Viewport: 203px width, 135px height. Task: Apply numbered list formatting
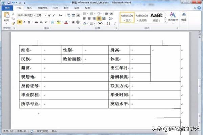point(91,14)
